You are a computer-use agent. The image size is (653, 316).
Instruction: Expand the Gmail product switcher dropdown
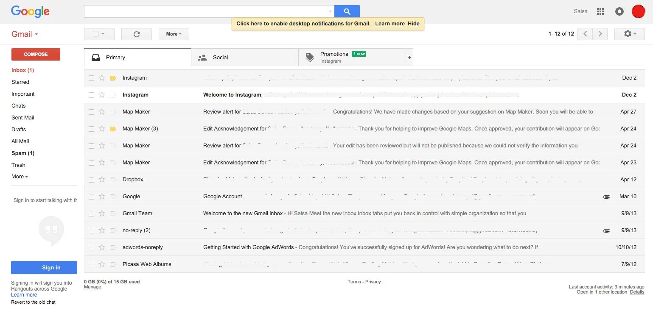click(x=25, y=34)
